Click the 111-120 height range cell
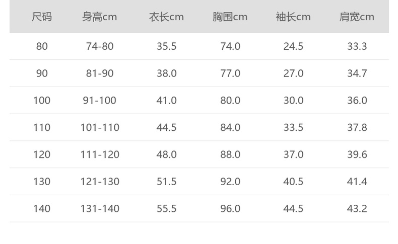The width and height of the screenshot is (398, 244). 100,154
